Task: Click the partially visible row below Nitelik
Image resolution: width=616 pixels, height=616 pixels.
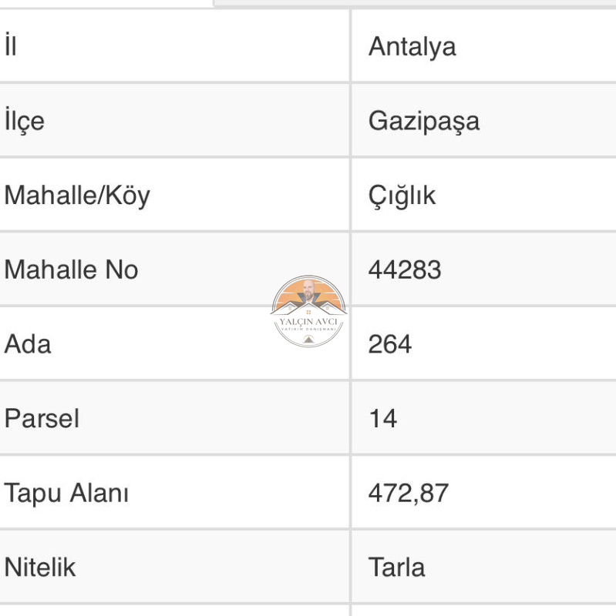Action: [308, 611]
